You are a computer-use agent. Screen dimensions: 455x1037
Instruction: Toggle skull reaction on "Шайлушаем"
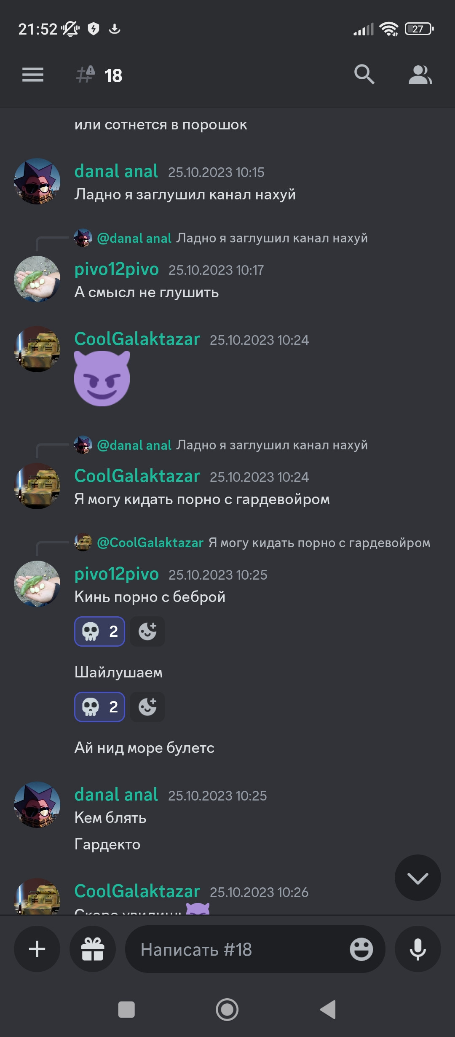(x=100, y=707)
